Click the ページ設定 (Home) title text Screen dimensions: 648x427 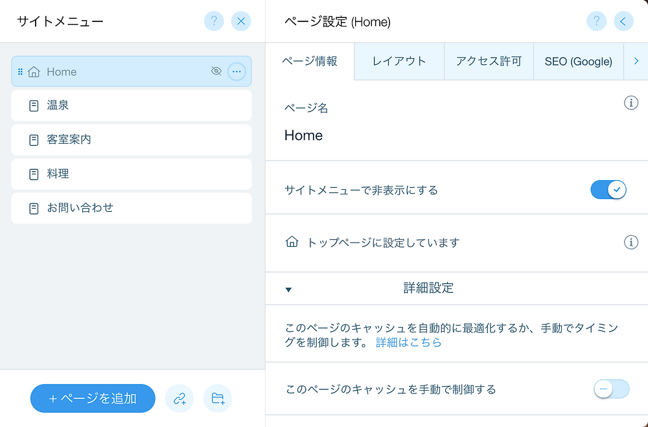pos(337,21)
